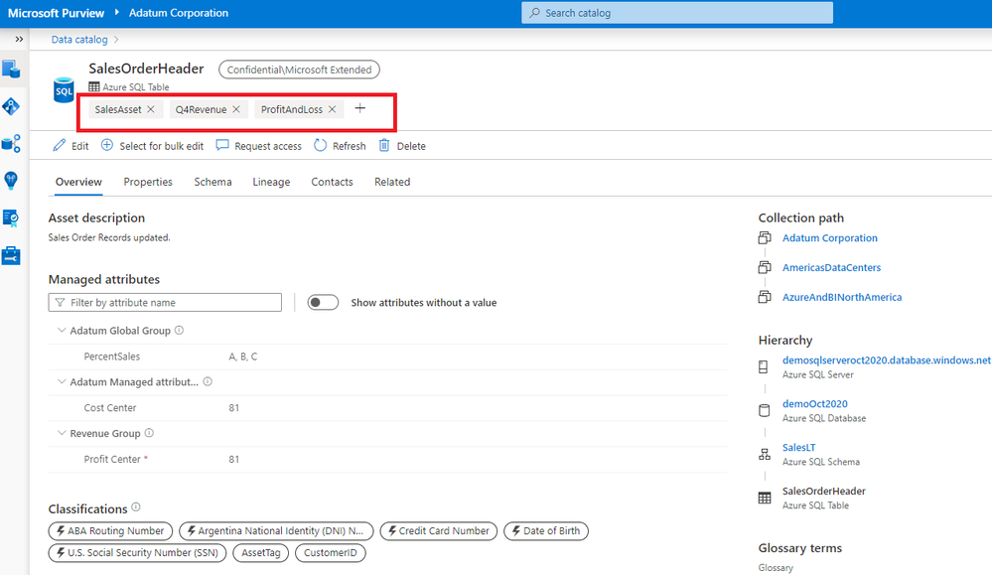
Task: Remove the Q4Revenue tag
Action: (x=234, y=110)
